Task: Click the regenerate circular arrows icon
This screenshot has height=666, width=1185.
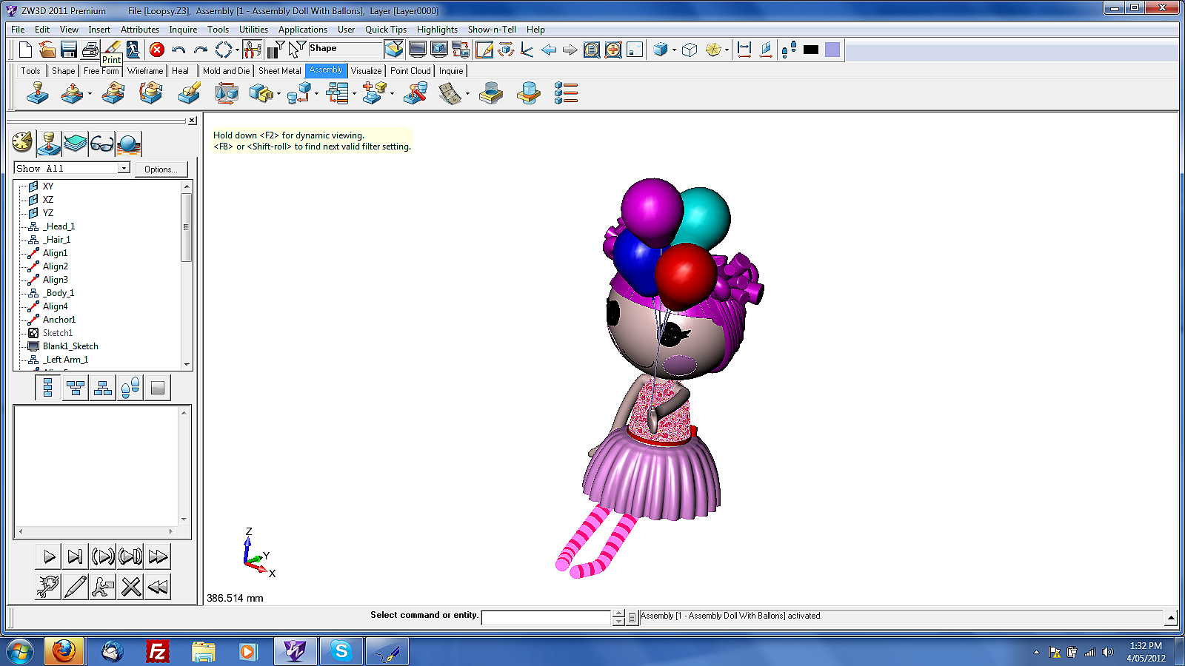Action: [x=223, y=50]
